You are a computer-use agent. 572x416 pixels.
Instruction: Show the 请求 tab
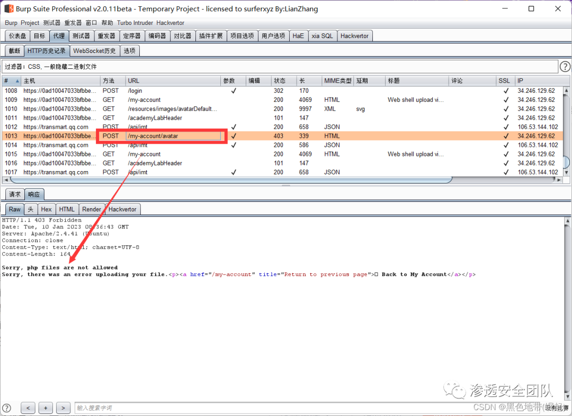click(x=15, y=194)
